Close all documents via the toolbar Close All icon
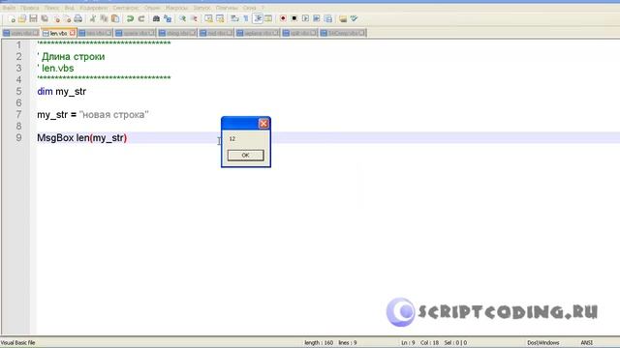Viewport: 620px width, 348px height. coord(67,18)
